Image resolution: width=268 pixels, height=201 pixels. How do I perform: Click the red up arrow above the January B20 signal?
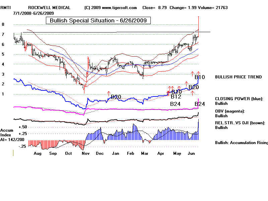[109, 93]
